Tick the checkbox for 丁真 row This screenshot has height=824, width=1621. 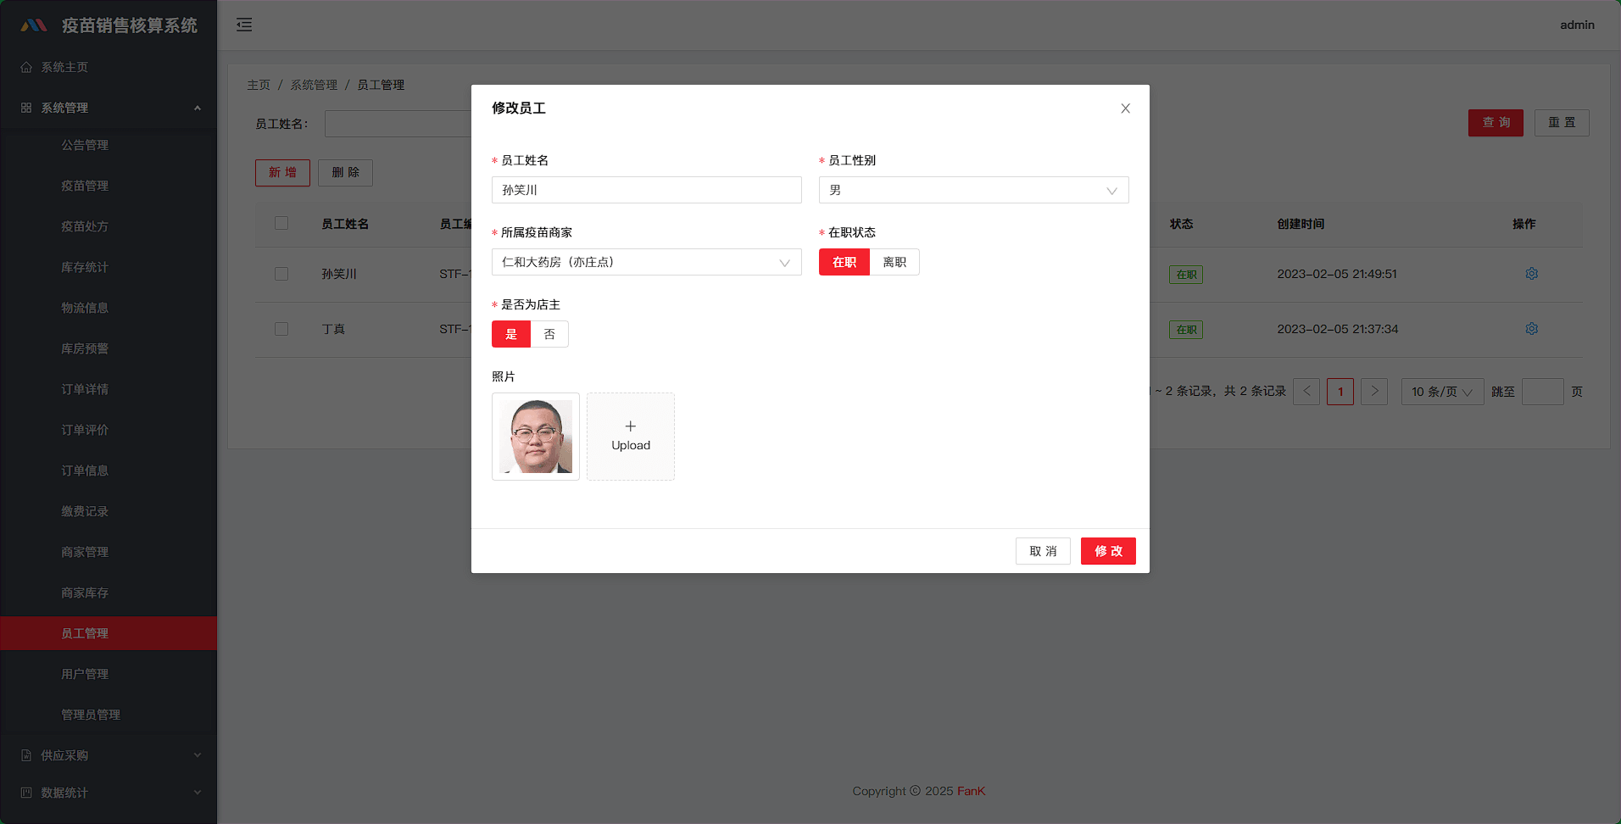[281, 329]
